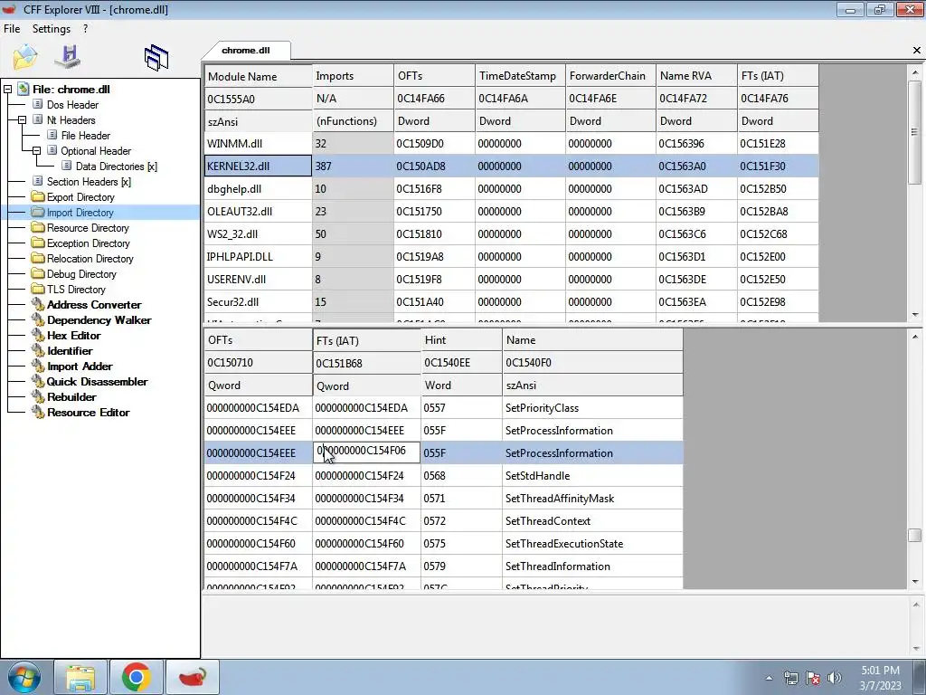Launch Import Adder tool icon

click(38, 366)
